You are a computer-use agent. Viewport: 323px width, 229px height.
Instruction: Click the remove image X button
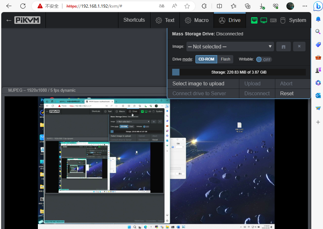tap(299, 47)
